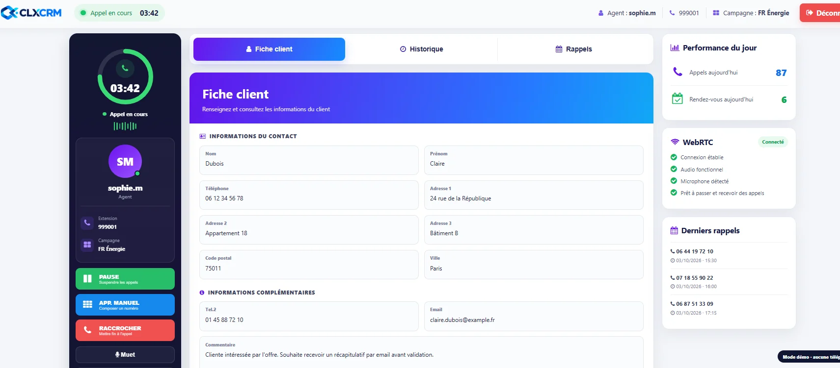This screenshot has height=368, width=840.
Task: Click the Prénom field Claire
Action: [x=534, y=160]
